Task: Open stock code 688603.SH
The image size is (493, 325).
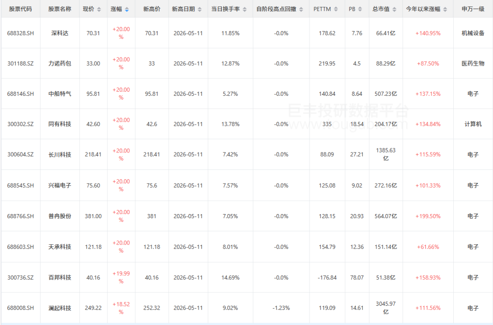Action: 21,247
